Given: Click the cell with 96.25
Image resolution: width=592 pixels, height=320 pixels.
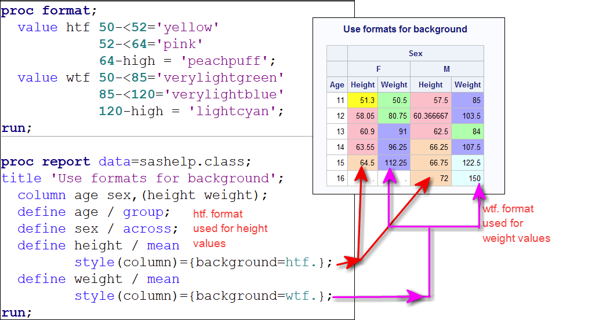Looking at the screenshot, I should [x=394, y=147].
